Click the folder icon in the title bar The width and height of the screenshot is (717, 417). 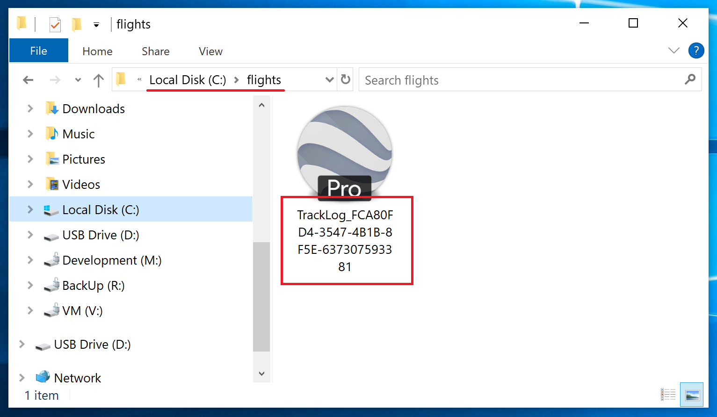[22, 23]
